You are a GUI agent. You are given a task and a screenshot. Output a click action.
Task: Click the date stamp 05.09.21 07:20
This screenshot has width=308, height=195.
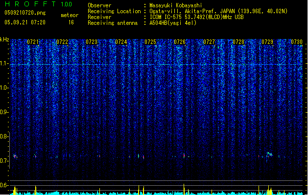pyautogui.click(x=25, y=22)
